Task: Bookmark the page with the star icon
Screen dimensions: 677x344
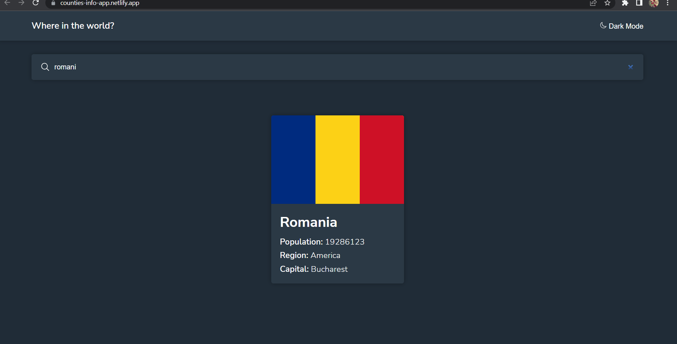Action: 608,3
